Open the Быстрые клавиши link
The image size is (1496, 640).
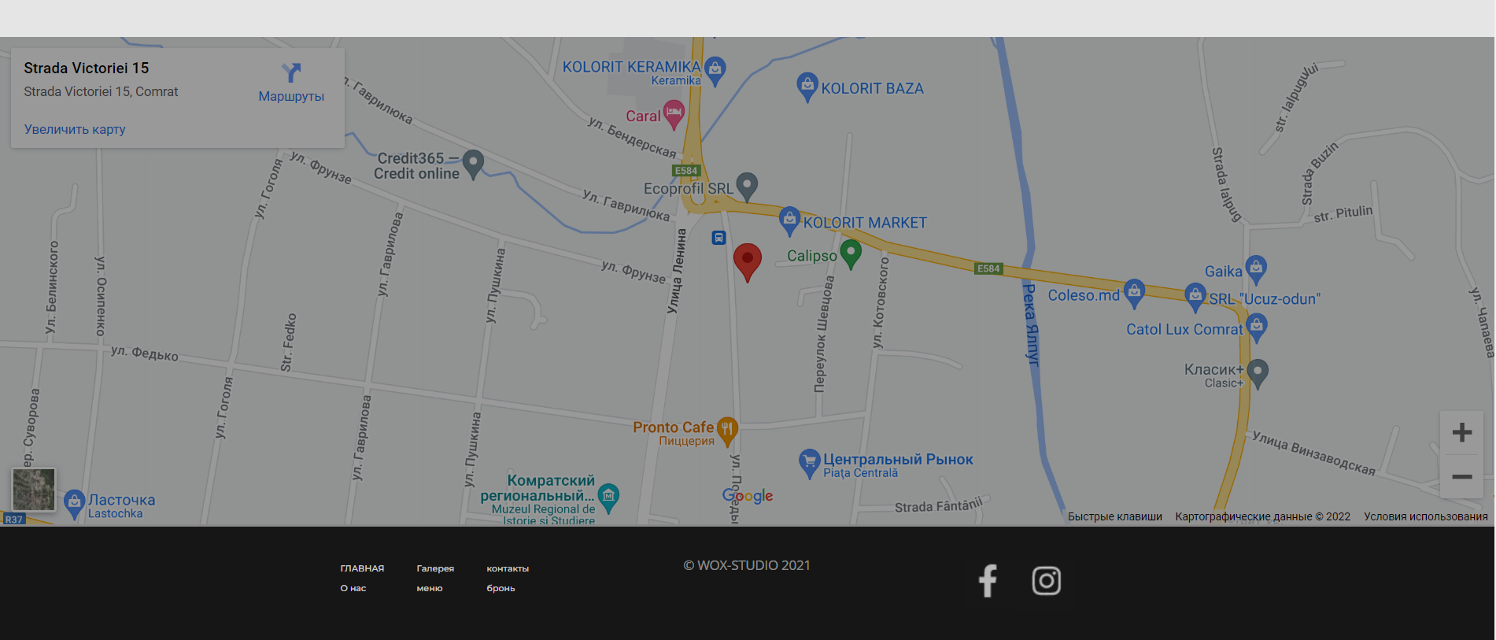[x=1114, y=516]
